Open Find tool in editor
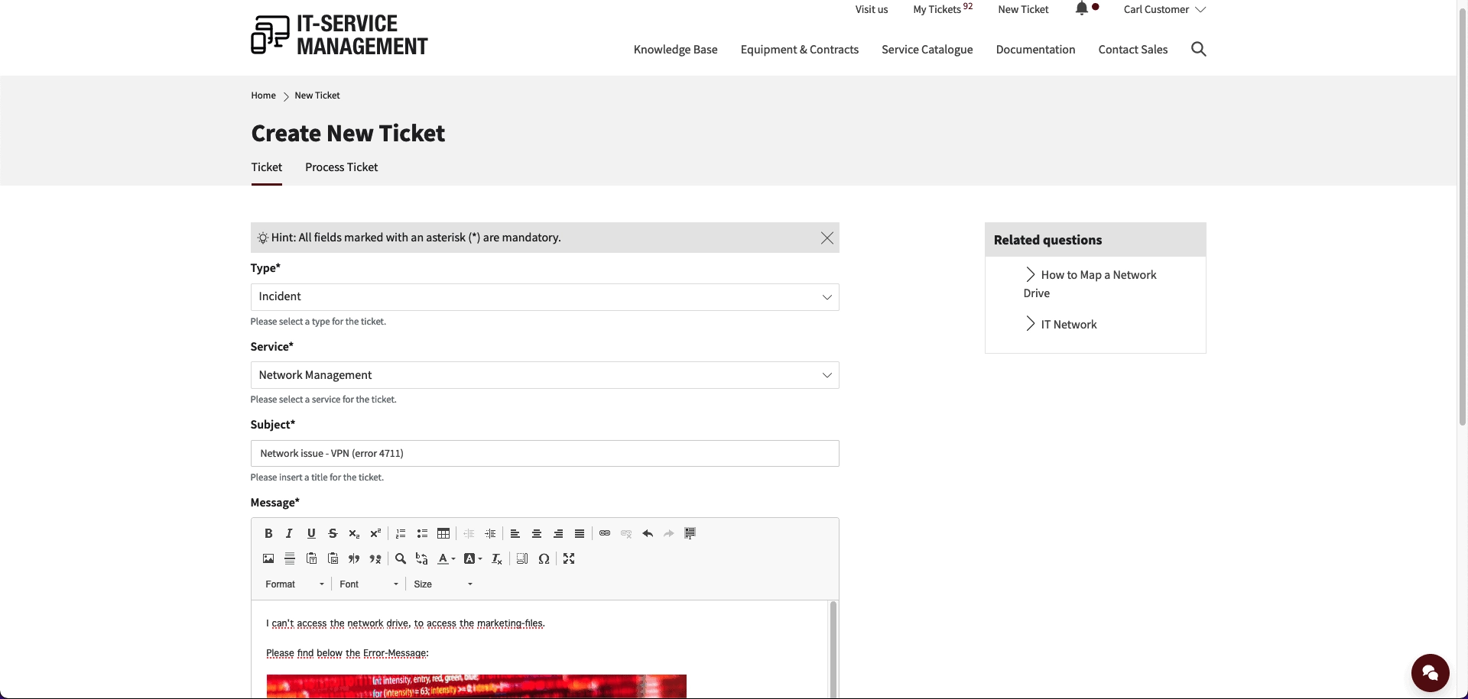 point(401,558)
